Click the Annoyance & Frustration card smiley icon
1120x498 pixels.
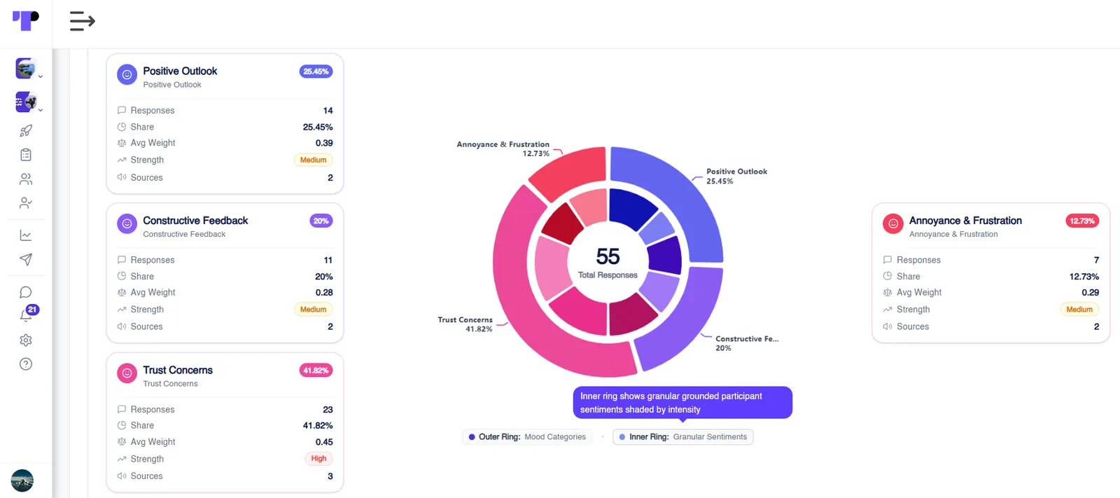(x=893, y=224)
